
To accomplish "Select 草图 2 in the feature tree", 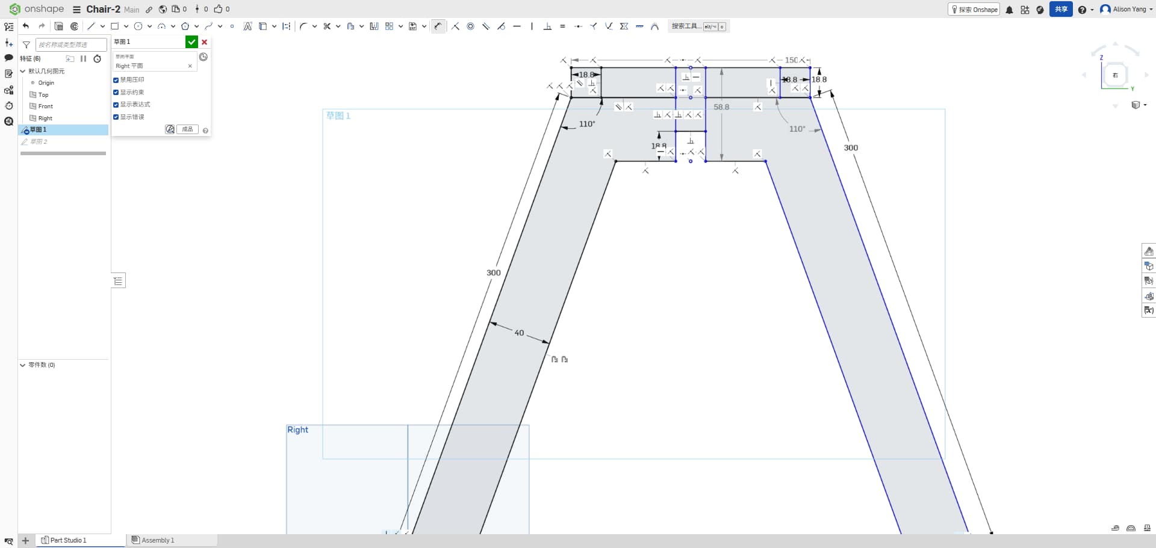I will [x=39, y=142].
